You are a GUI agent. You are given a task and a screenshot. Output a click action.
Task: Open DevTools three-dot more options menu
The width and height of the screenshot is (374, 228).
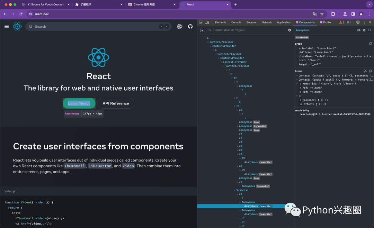[364, 22]
